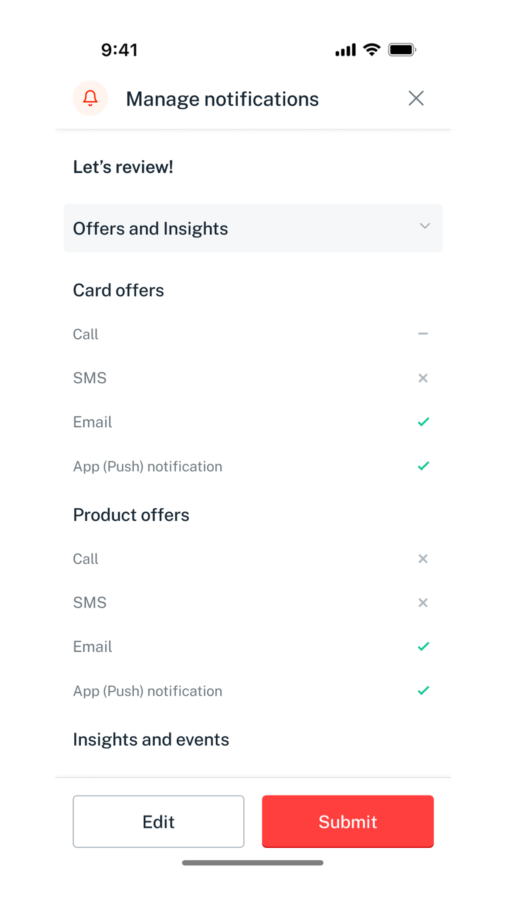Viewport: 508px width, 915px height.
Task: Click the green check for Card offers Email
Action: pos(423,422)
